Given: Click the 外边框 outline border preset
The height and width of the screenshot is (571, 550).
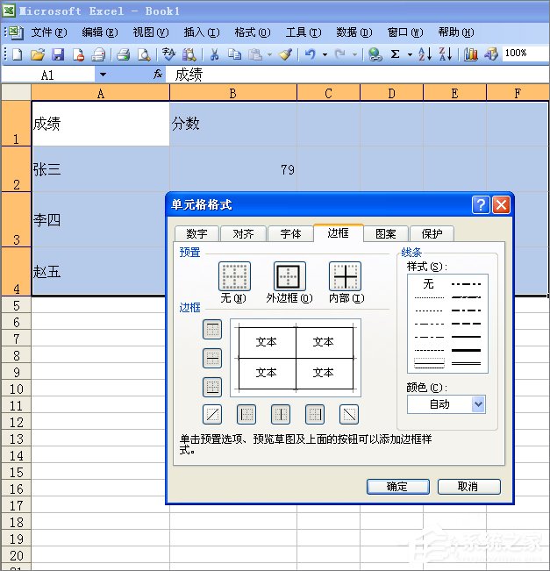Looking at the screenshot, I should (289, 277).
